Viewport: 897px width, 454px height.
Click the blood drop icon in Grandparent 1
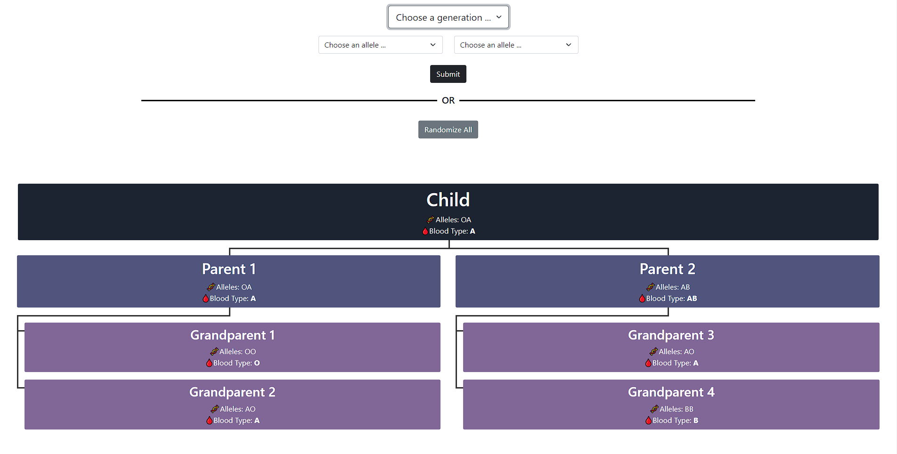click(209, 363)
